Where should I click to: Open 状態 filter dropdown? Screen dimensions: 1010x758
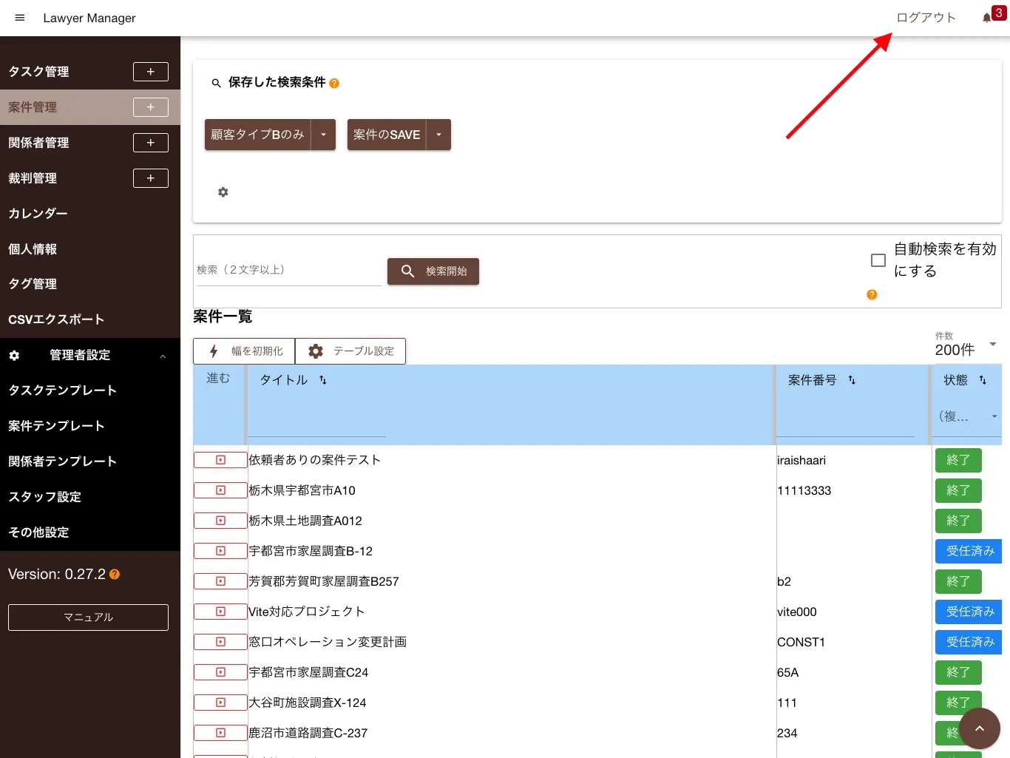967,417
